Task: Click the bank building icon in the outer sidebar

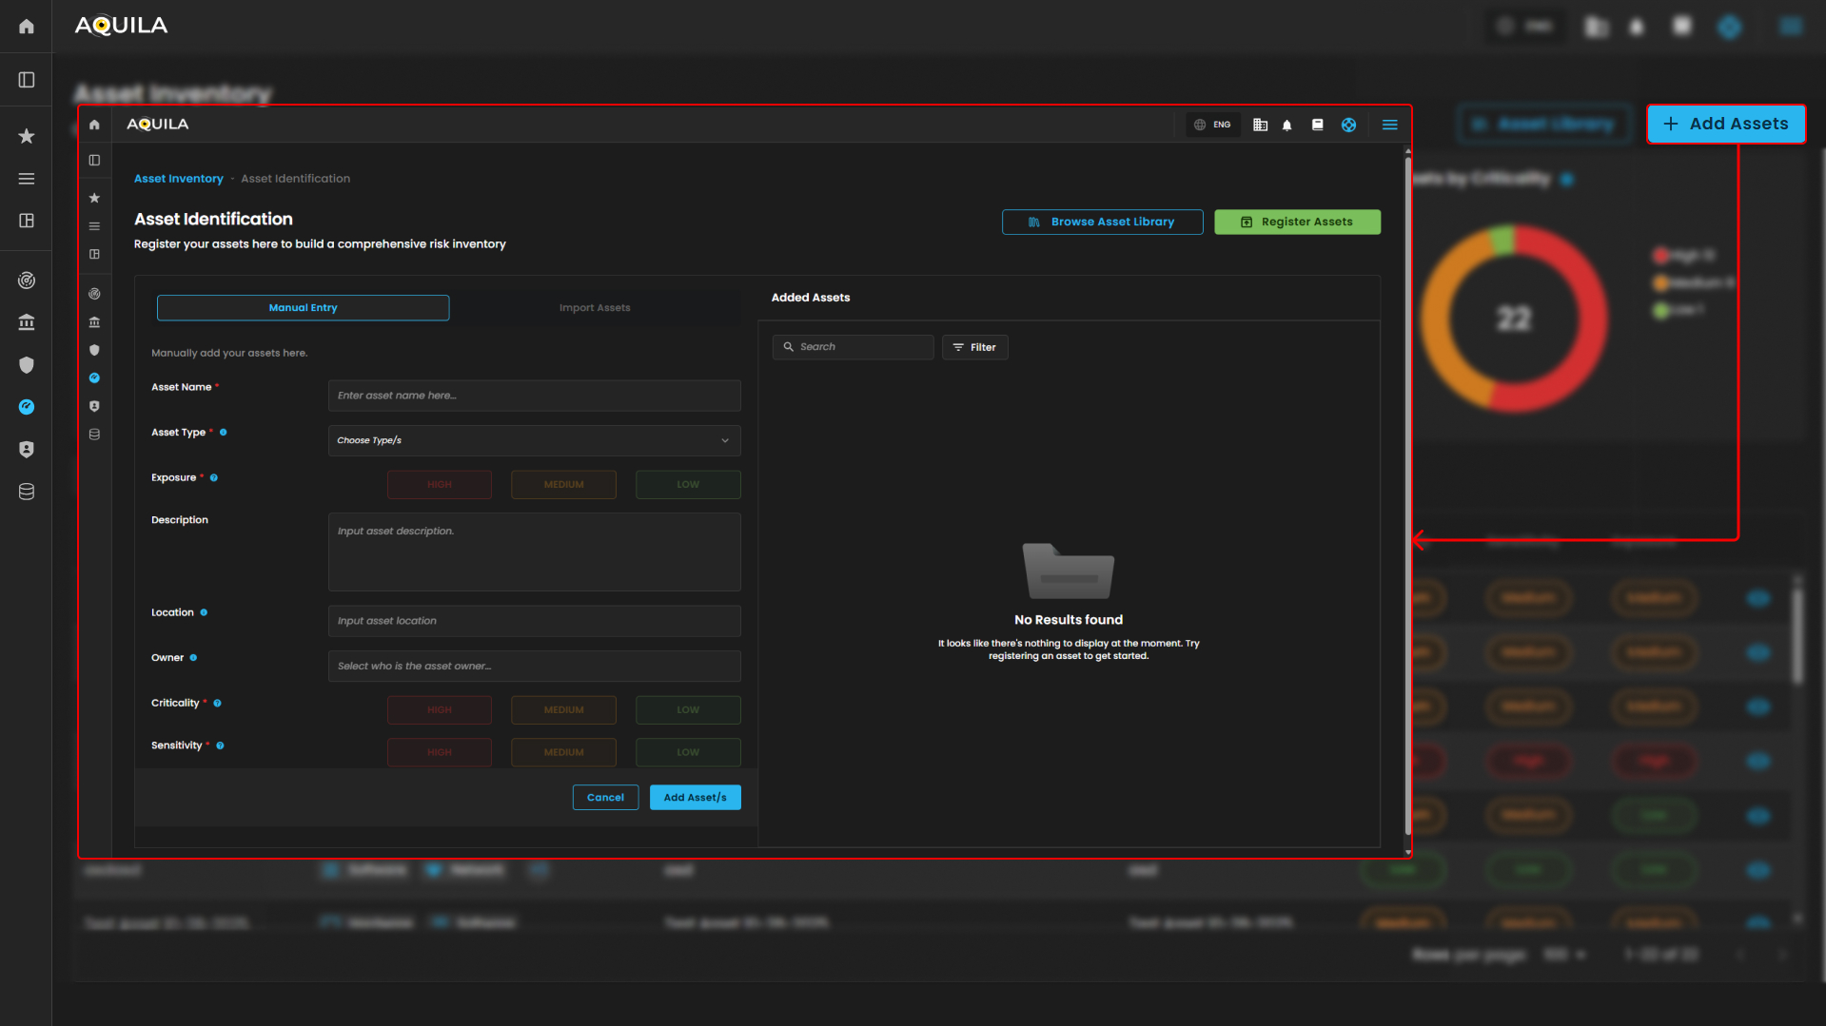Action: coord(27,322)
